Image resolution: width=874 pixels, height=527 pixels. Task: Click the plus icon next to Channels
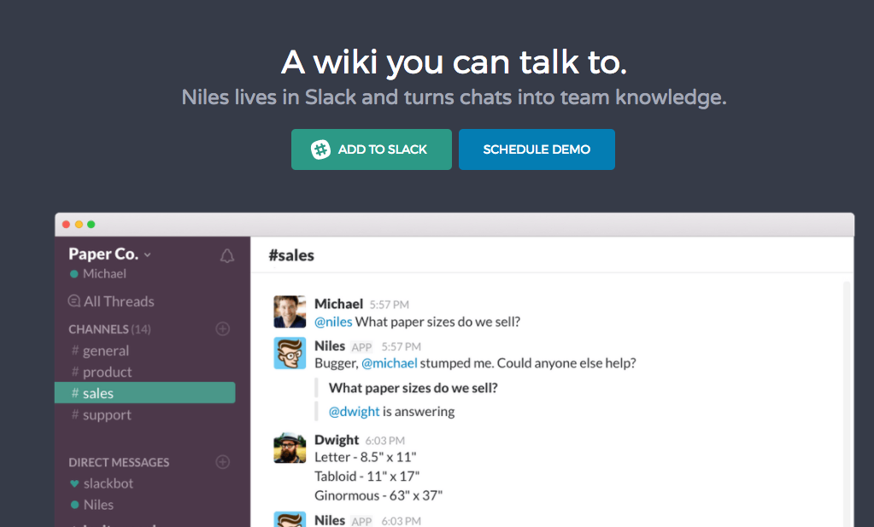point(223,329)
